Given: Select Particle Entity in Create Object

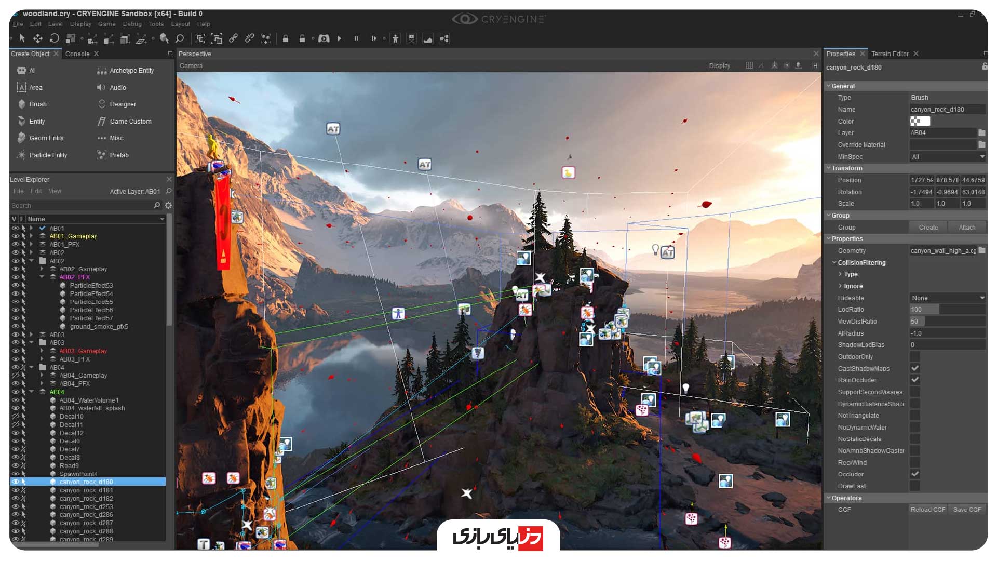Looking at the screenshot, I should 48,155.
